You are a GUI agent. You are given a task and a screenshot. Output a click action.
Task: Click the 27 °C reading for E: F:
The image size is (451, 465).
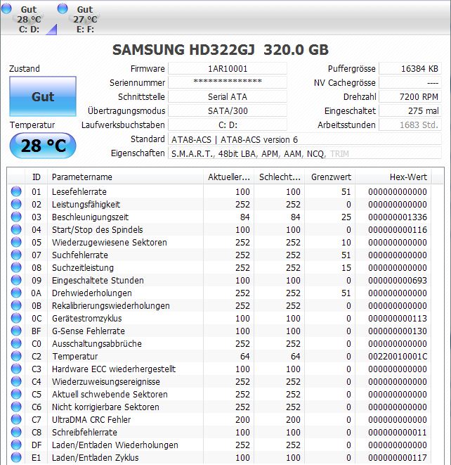point(85,20)
